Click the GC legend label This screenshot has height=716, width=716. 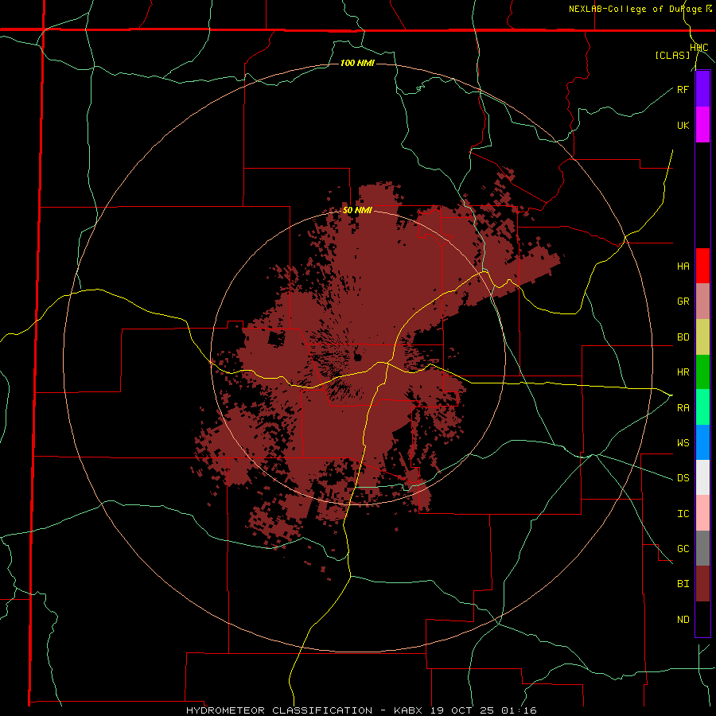click(x=683, y=549)
